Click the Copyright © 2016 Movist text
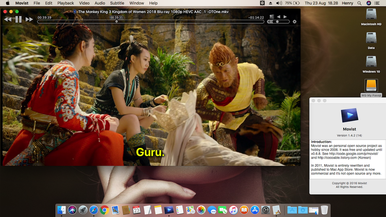Image resolution: width=386 pixels, height=217 pixels. coord(349,183)
